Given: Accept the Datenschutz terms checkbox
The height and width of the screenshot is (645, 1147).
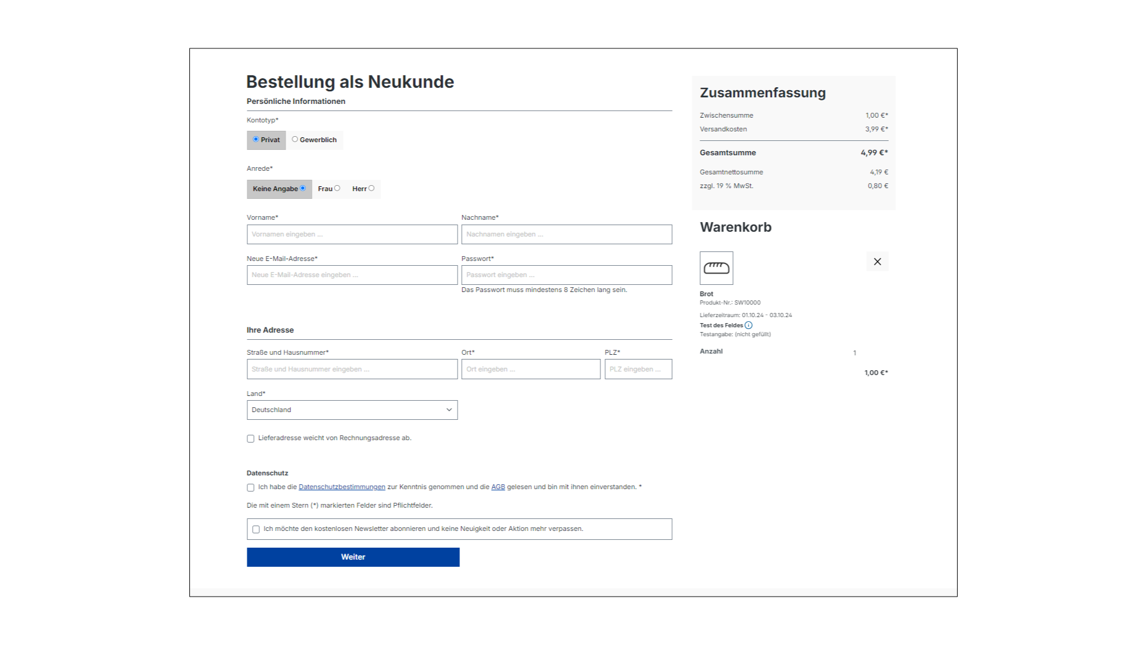Looking at the screenshot, I should [x=250, y=487].
